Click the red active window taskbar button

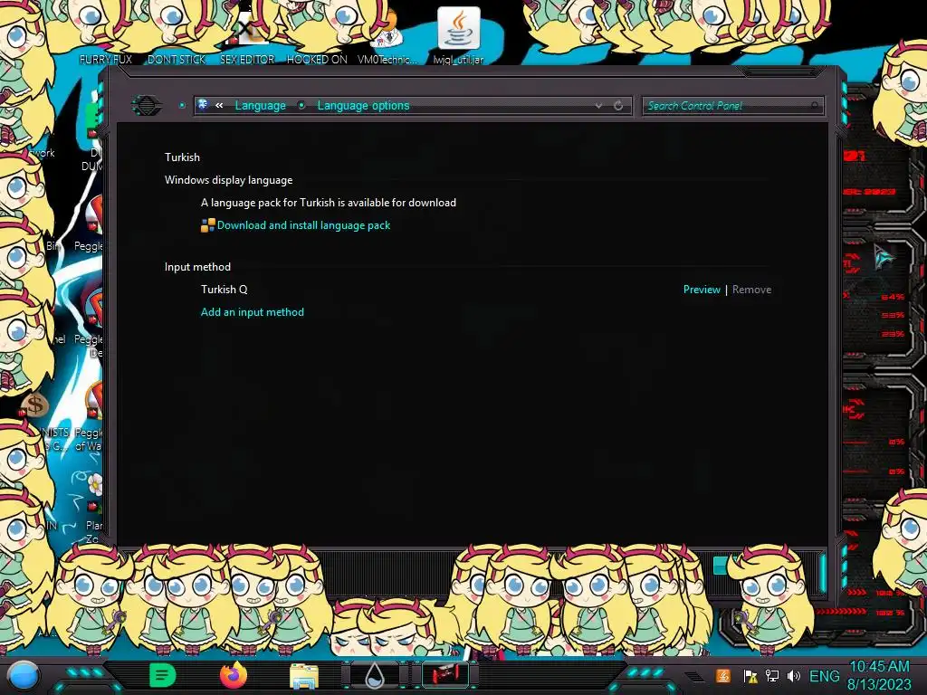tap(445, 675)
